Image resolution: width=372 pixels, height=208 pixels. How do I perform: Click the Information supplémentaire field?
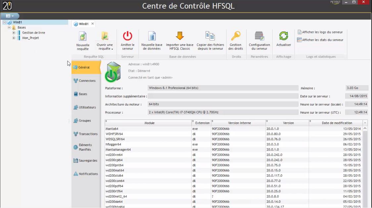(x=223, y=96)
